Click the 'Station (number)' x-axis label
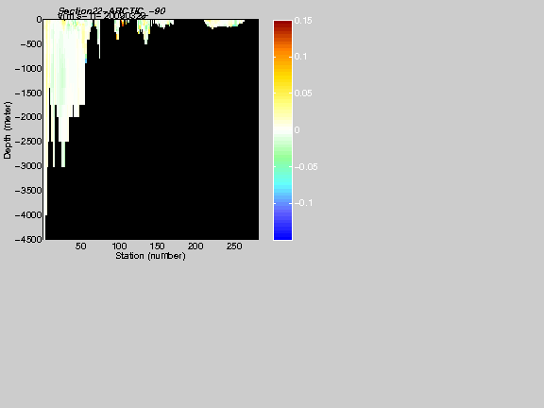Viewport: 544px width, 408px height. click(150, 256)
